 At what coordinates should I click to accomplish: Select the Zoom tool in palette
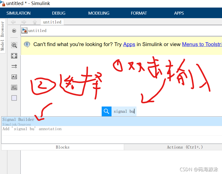[x=14, y=45]
